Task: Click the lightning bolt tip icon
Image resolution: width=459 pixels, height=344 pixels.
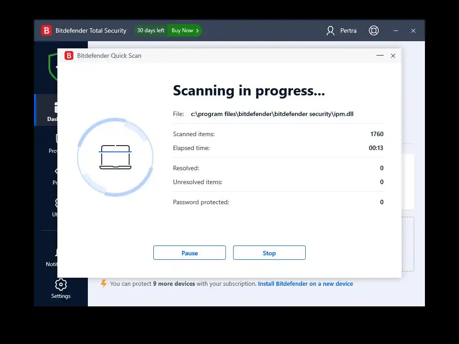Action: [x=104, y=284]
